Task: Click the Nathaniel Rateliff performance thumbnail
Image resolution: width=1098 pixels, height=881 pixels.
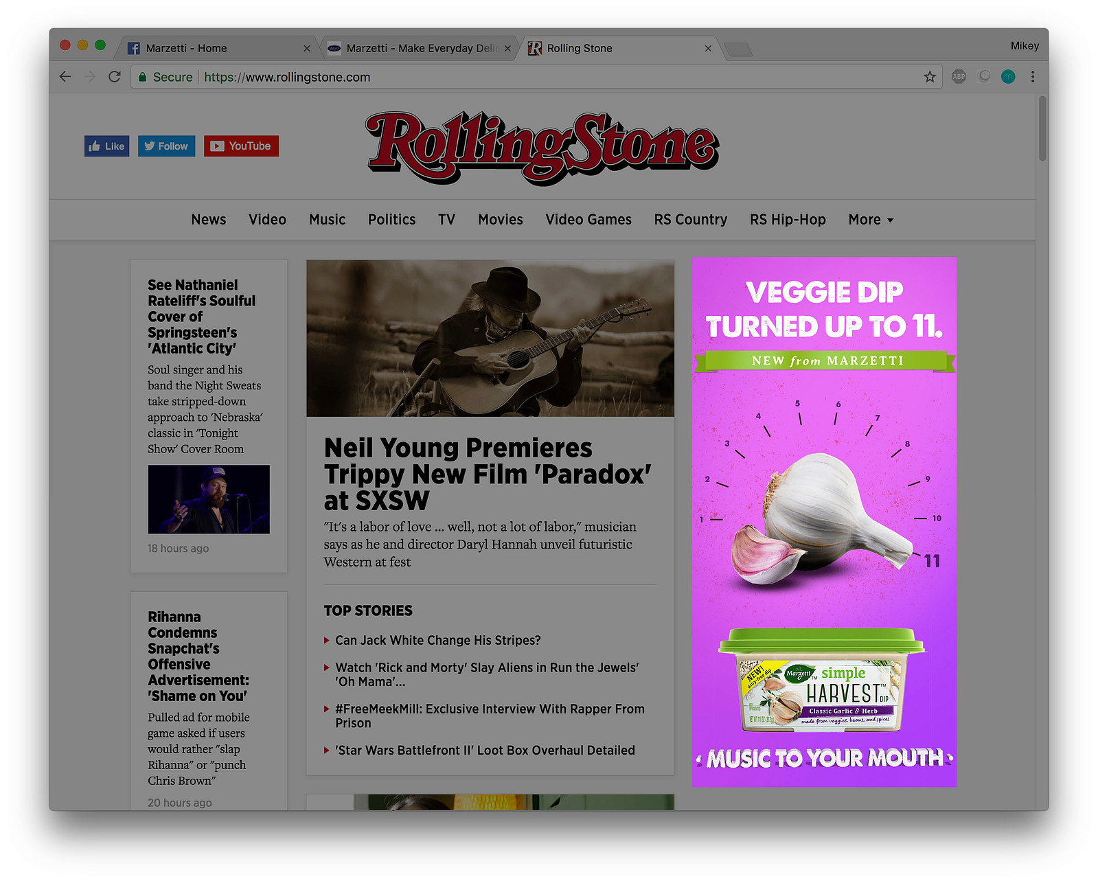Action: click(209, 499)
